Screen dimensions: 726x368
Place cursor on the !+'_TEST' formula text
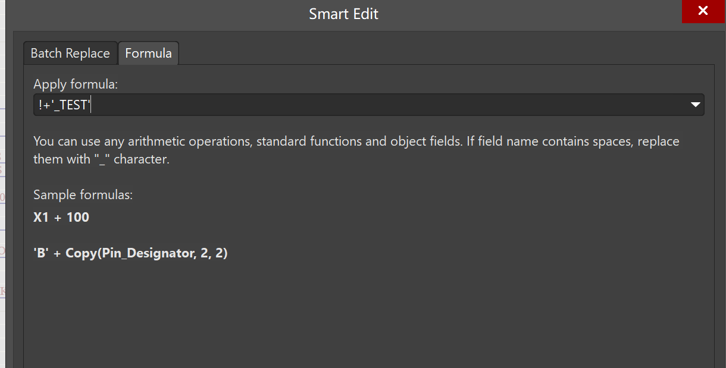point(62,105)
